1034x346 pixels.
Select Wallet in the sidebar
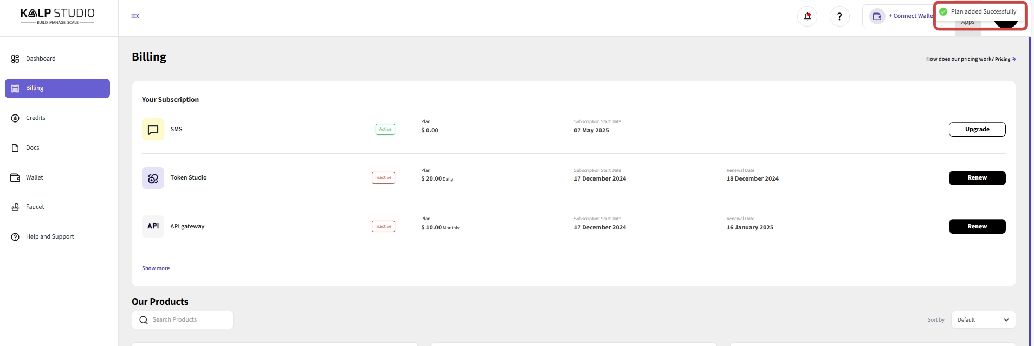click(34, 177)
